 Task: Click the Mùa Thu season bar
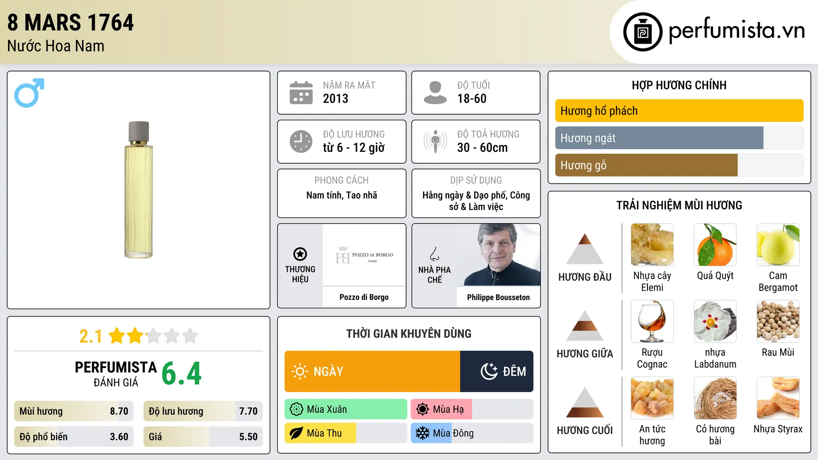coord(346,433)
